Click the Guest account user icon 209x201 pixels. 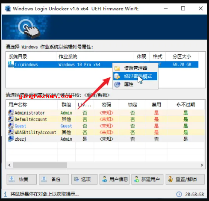click(x=11, y=126)
